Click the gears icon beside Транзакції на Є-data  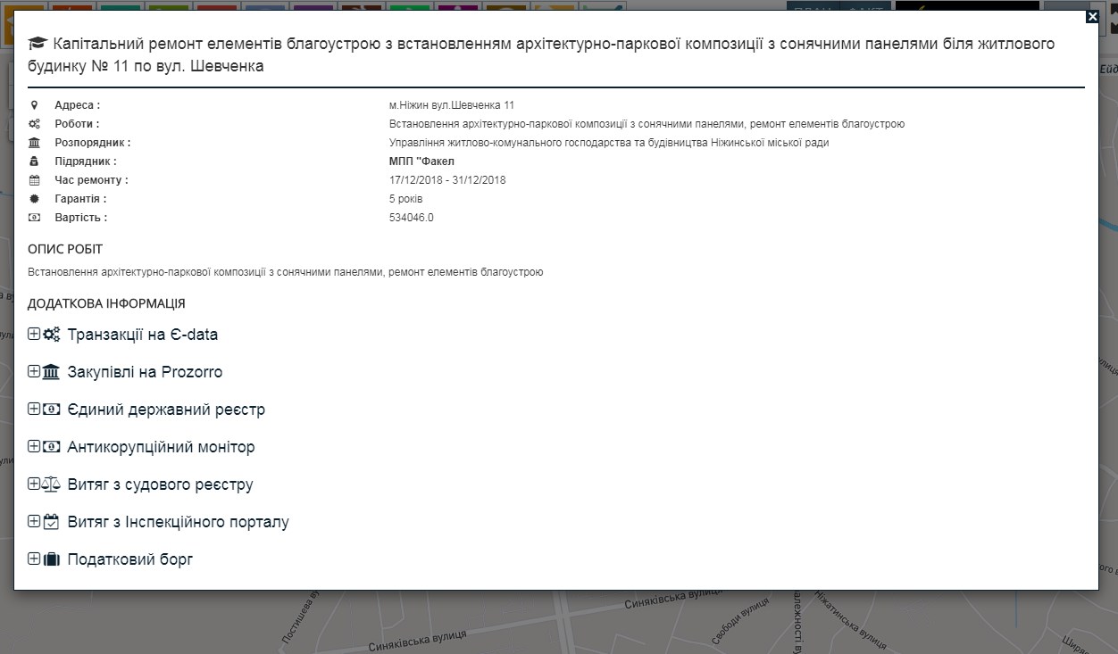[52, 335]
